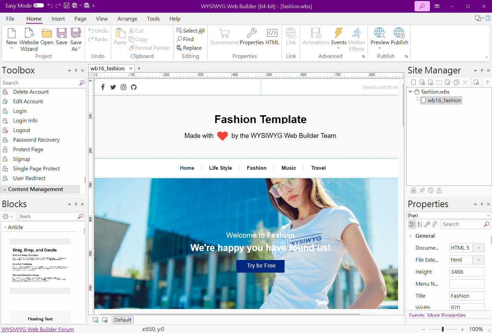Click the Twitter icon on the page canvas
Viewport: 492px width, 333px height.
click(113, 87)
